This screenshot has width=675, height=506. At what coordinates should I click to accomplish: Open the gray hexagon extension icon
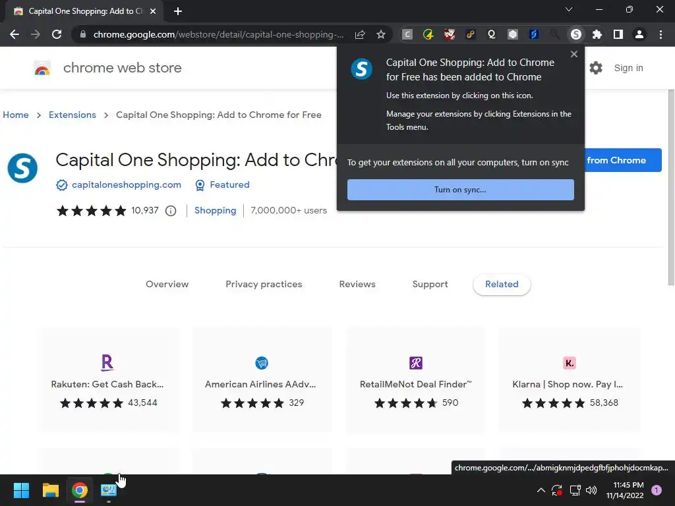click(513, 34)
